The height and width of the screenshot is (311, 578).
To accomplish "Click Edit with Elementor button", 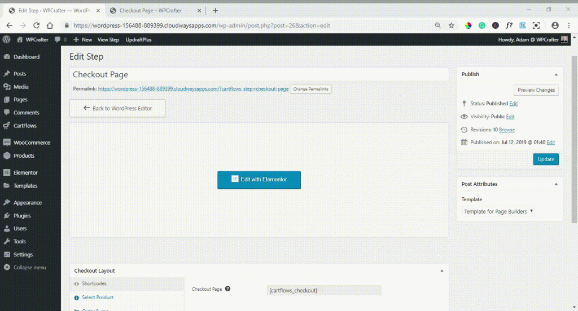I will click(x=259, y=180).
